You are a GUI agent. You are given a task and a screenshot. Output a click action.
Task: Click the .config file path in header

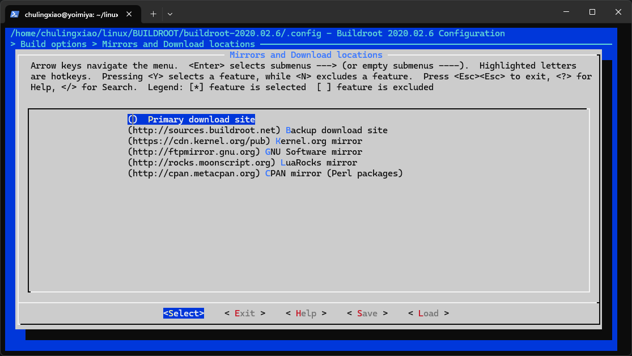coord(166,33)
